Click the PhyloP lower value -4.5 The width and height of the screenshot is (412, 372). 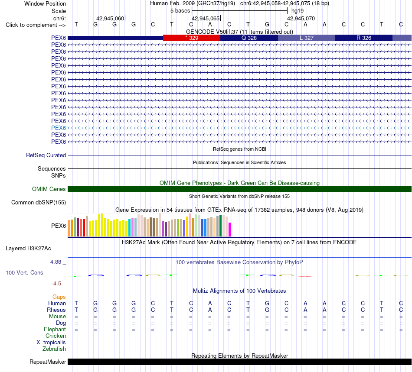pyautogui.click(x=56, y=283)
